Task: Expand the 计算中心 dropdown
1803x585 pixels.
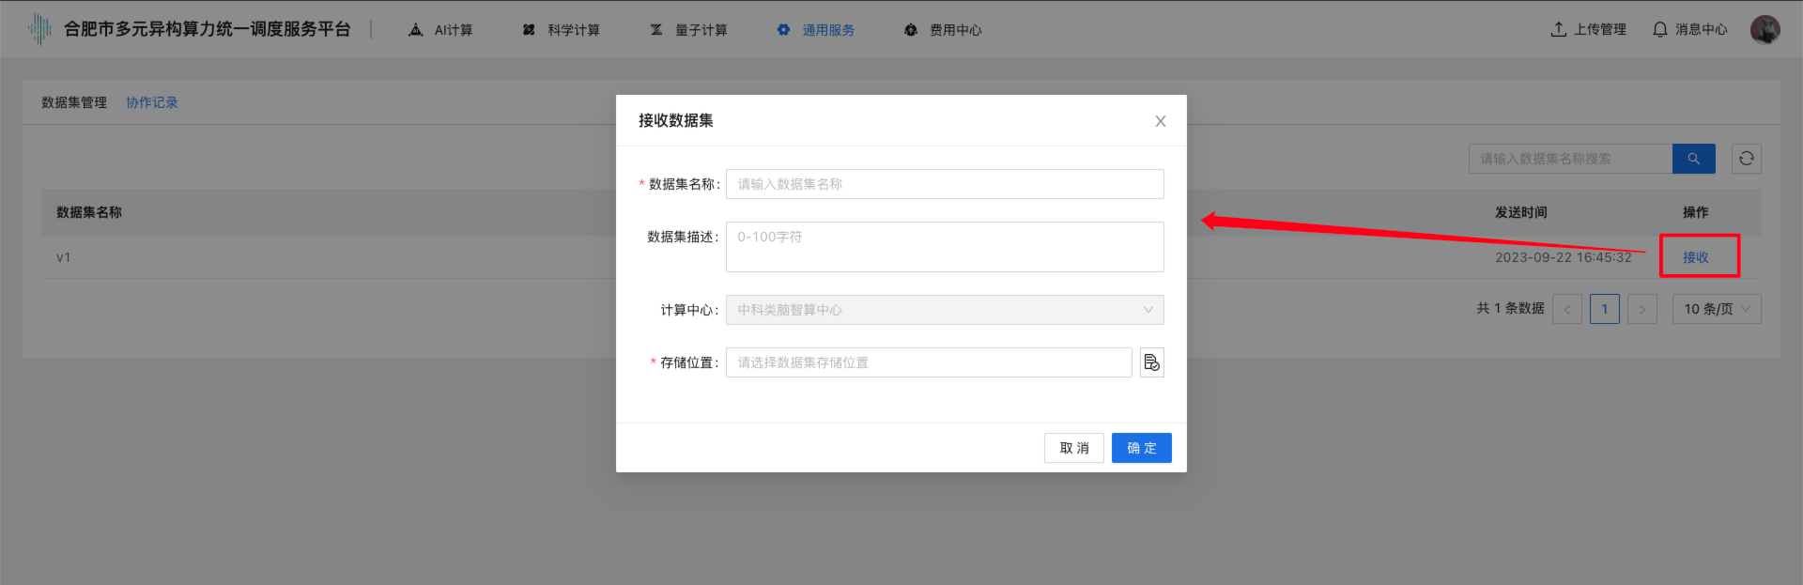Action: point(944,310)
